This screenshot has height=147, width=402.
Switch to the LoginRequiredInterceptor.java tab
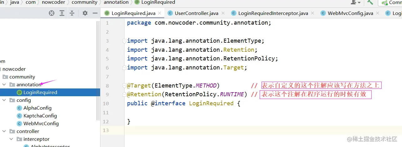coord(273,13)
